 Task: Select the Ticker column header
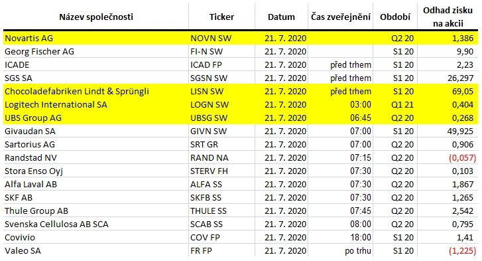pos(221,17)
